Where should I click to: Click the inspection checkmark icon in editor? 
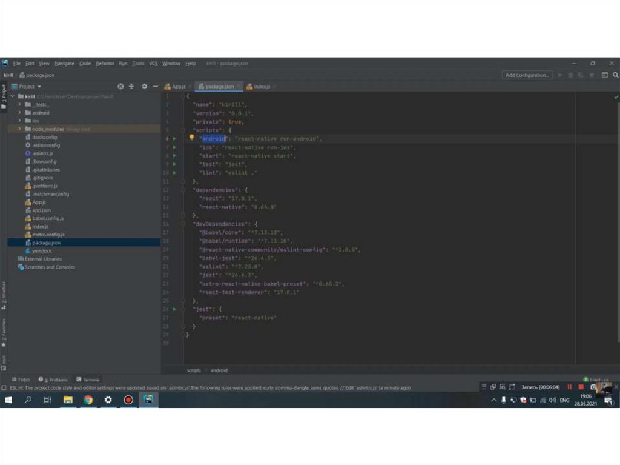click(616, 96)
